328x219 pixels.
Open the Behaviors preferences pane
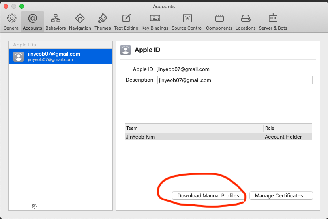(55, 22)
